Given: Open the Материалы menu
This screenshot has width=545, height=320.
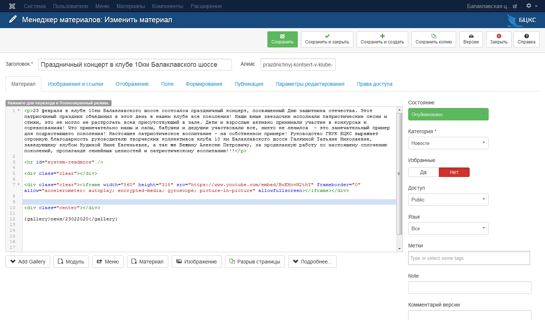Looking at the screenshot, I should coord(131,6).
